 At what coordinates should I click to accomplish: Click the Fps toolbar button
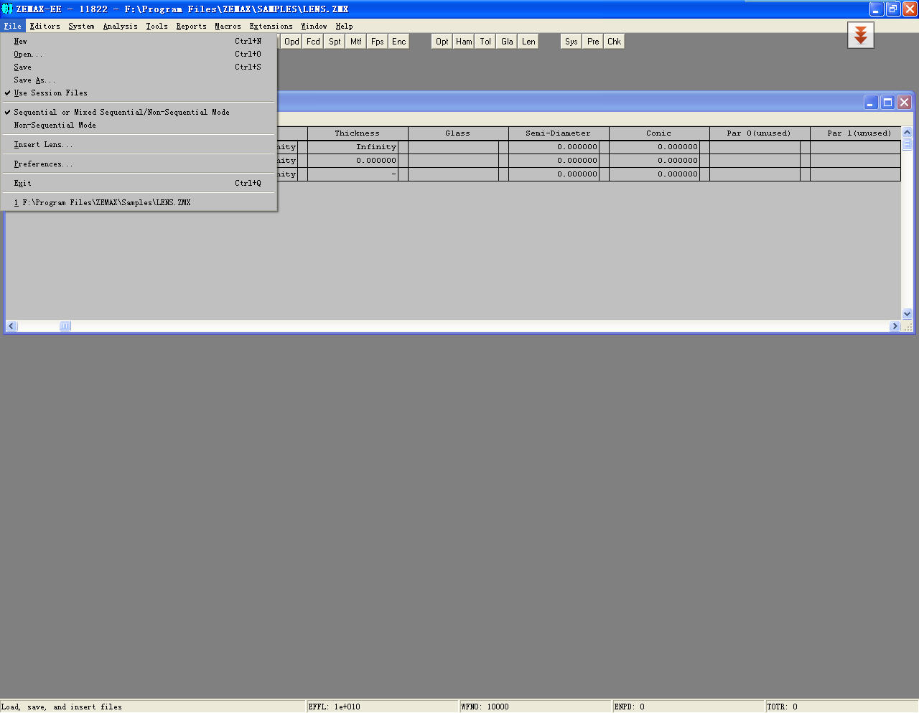pos(378,42)
